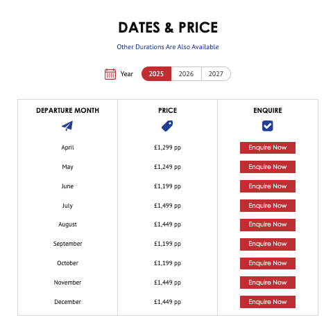The image size is (333, 331).
Task: Switch to the 2027 year tab
Action: (x=216, y=74)
